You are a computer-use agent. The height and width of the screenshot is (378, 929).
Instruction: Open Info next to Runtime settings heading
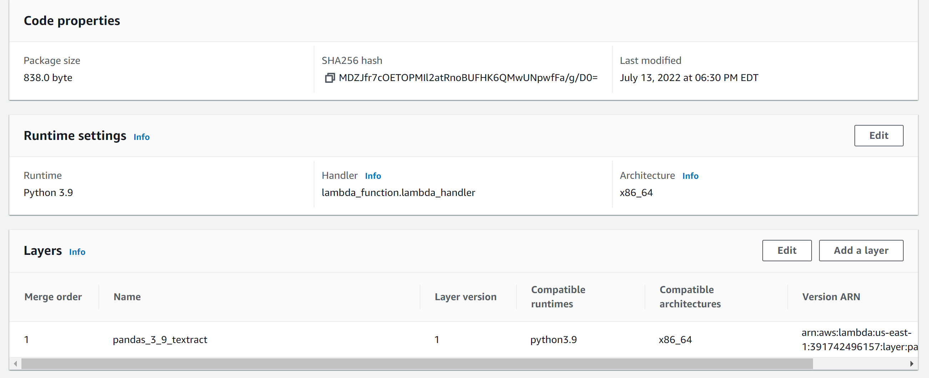coord(141,137)
